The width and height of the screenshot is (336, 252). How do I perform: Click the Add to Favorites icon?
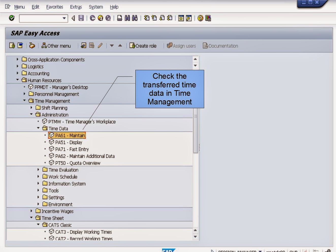pyautogui.click(x=12, y=46)
